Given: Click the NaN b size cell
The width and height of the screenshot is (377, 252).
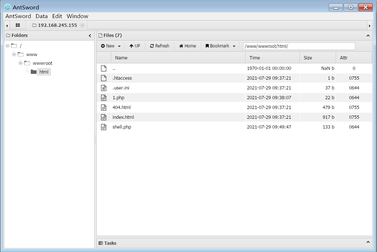Looking at the screenshot, I should 328,68.
